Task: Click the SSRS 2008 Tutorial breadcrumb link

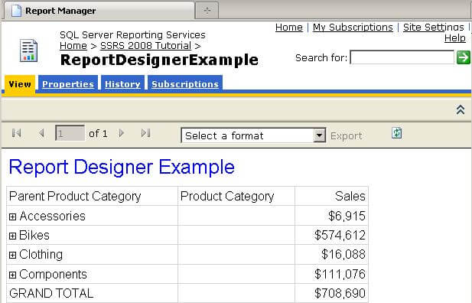Action: 145,46
